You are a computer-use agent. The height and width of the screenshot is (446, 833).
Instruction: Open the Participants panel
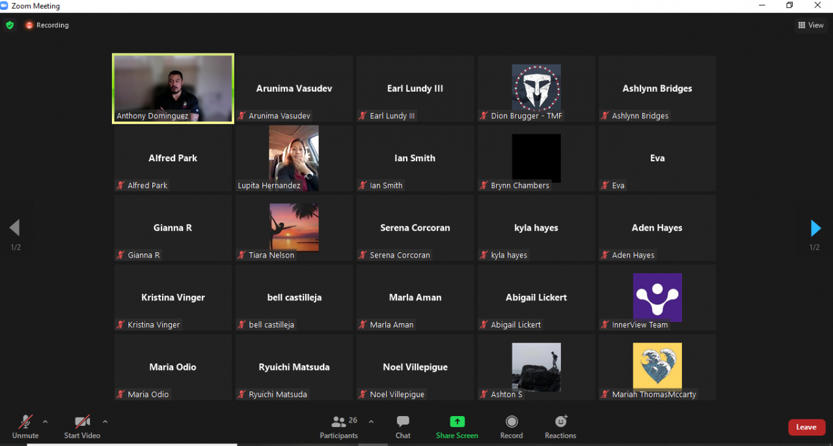point(338,426)
